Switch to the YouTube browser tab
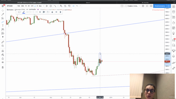This screenshot has height=99, width=176. tap(145, 2)
